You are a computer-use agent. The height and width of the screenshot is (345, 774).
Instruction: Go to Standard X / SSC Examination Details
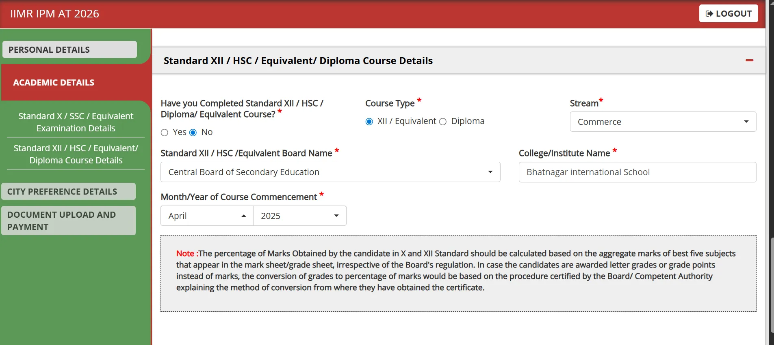point(76,122)
